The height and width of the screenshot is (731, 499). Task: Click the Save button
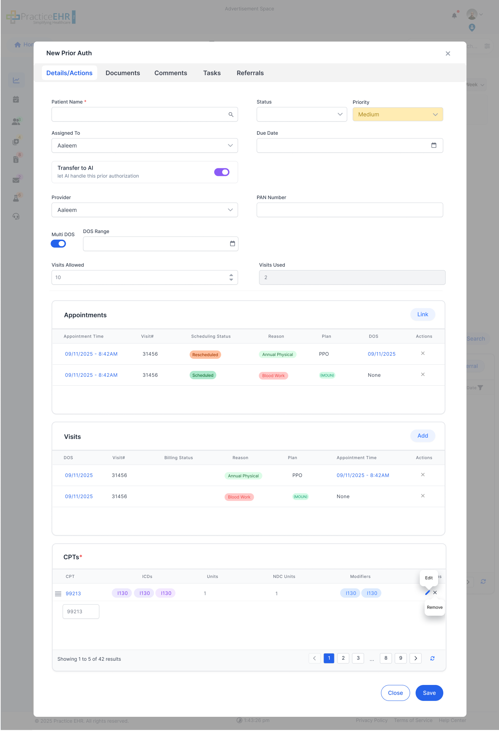point(429,693)
